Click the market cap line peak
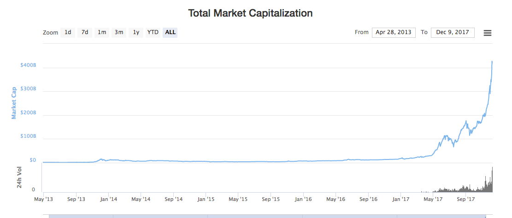The height and width of the screenshot is (218, 512). point(492,62)
